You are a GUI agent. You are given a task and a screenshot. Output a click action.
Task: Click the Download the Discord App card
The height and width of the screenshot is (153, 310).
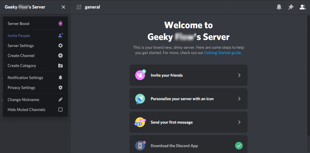click(188, 144)
